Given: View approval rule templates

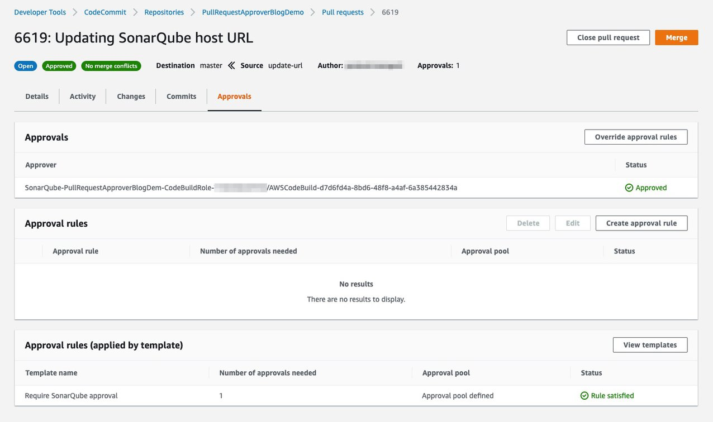Looking at the screenshot, I should click(x=650, y=345).
